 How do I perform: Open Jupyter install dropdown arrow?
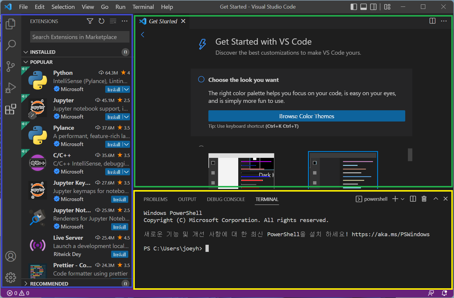point(127,117)
